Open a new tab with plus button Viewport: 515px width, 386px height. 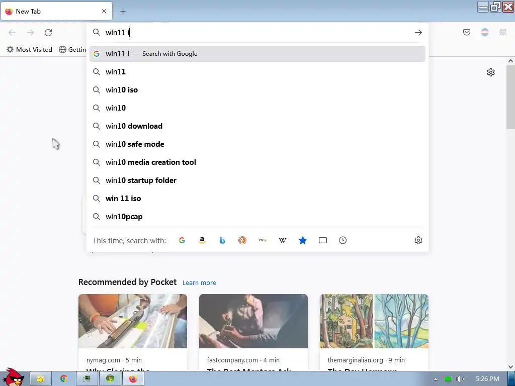pos(123,12)
